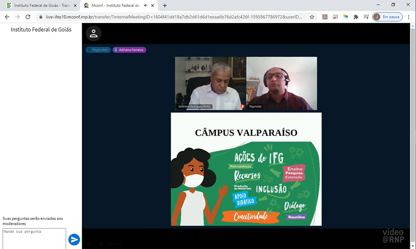Screen dimensions: 416x249
Task: Go back to the previous page
Action: (x=7, y=17)
